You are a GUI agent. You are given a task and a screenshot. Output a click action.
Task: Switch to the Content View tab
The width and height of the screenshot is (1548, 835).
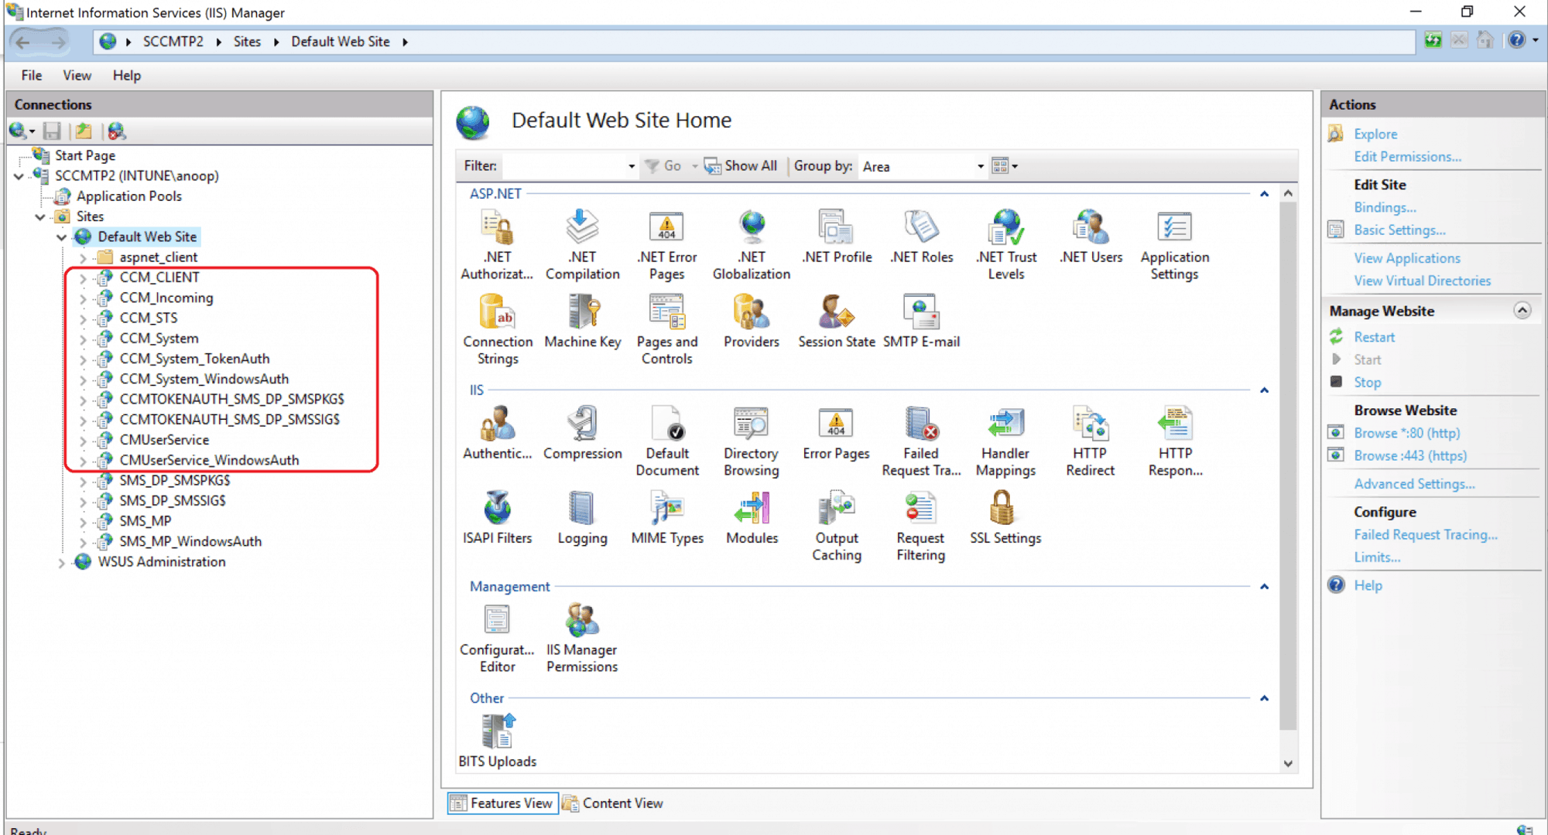click(613, 803)
